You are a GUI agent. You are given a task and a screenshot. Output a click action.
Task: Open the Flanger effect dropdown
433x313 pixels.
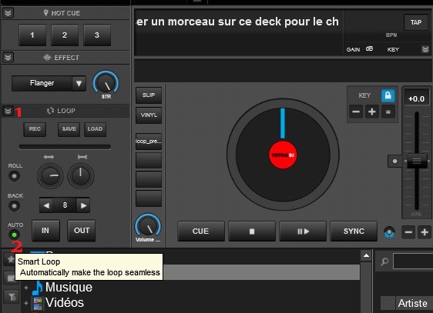79,83
